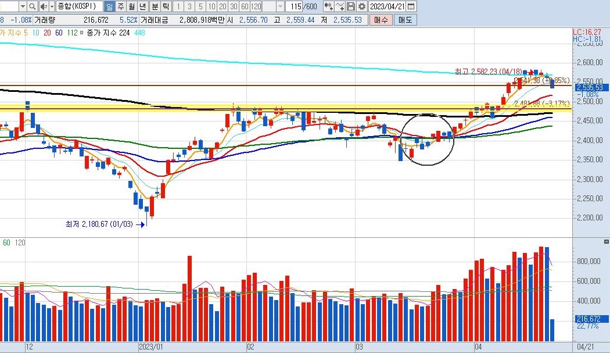Click the 종합(KOSPI) name field
610x353 pixels.
click(80, 6)
